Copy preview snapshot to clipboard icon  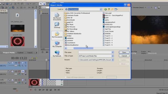[155, 8]
